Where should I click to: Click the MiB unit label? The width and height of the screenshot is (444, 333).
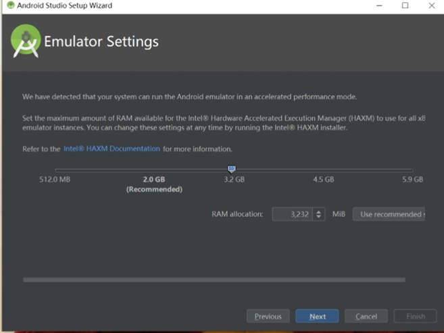coord(339,214)
